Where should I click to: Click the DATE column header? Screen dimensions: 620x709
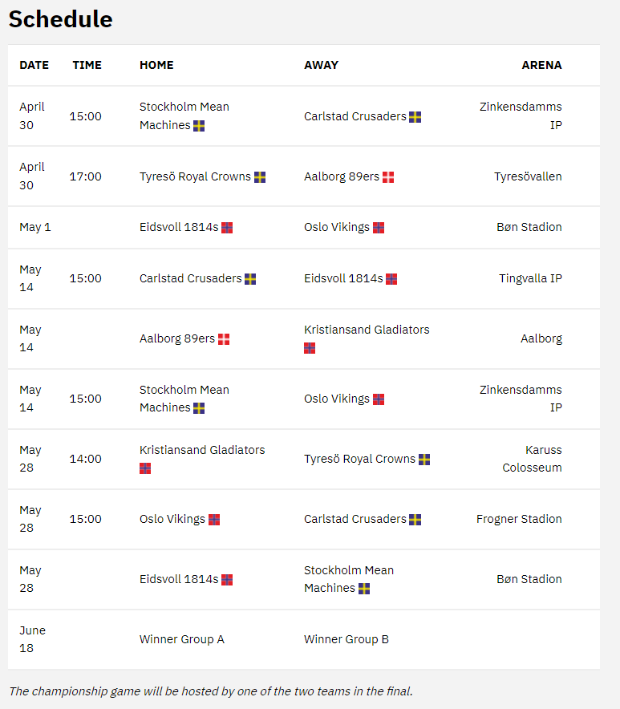point(34,65)
